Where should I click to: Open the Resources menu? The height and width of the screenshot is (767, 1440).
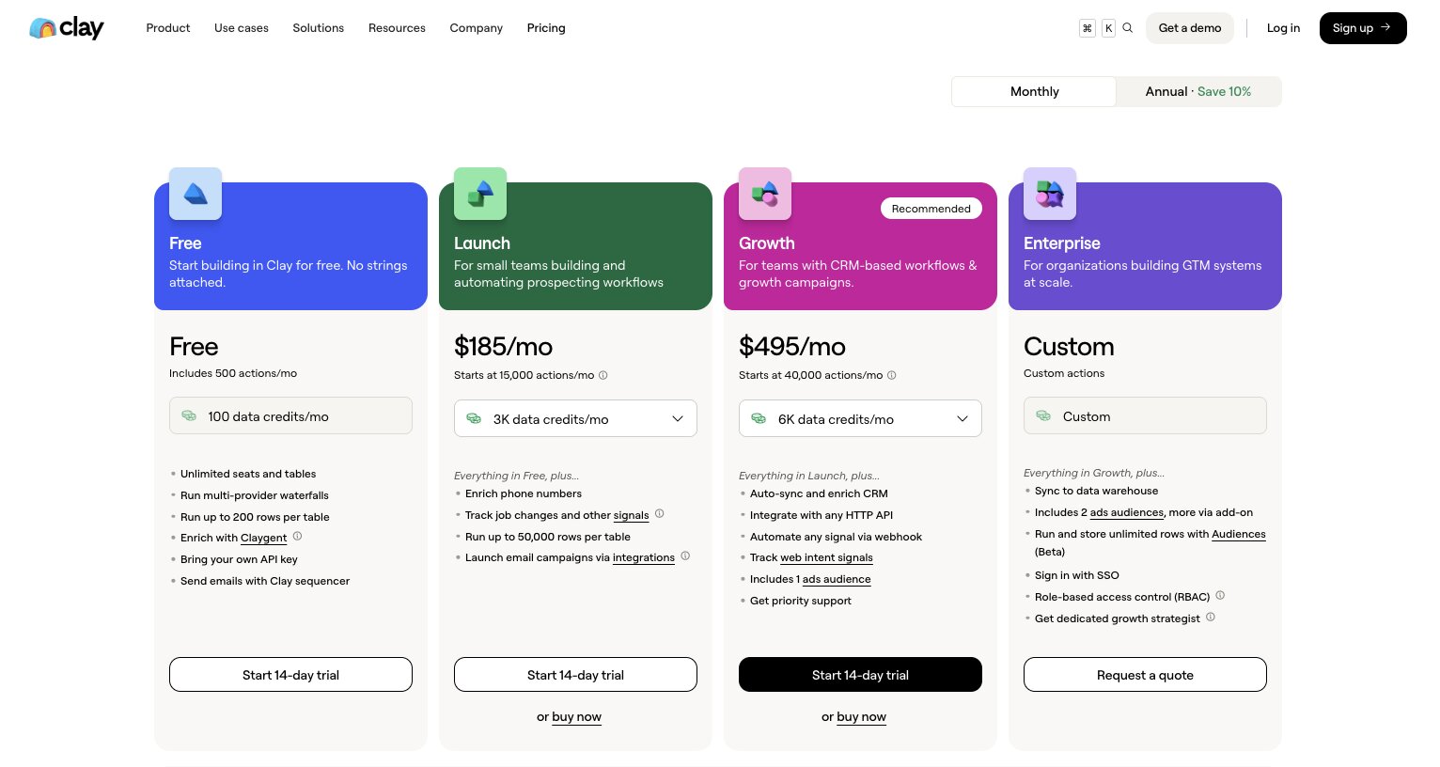point(397,28)
